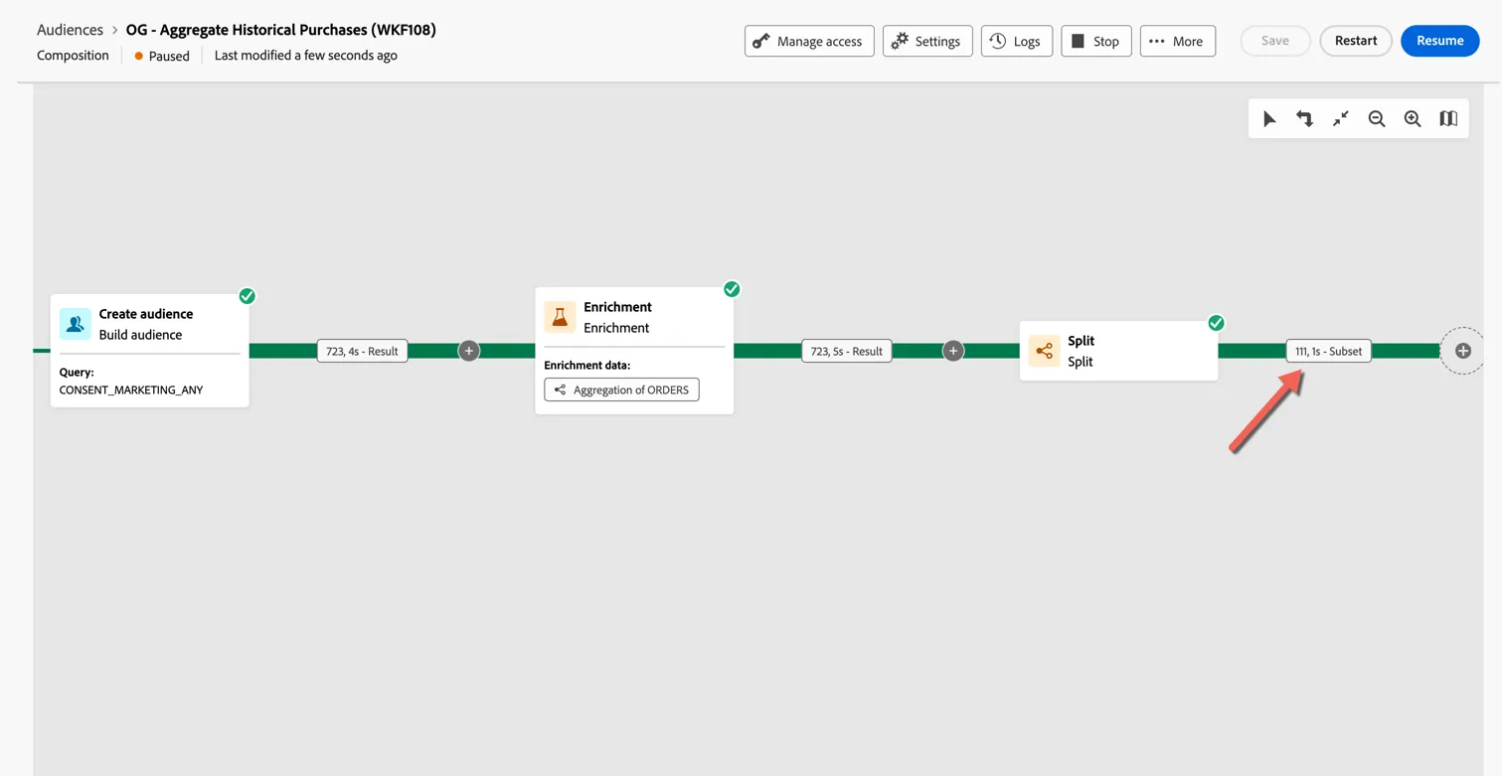
Task: Click green checkmark on Enrichment node
Action: (x=732, y=289)
